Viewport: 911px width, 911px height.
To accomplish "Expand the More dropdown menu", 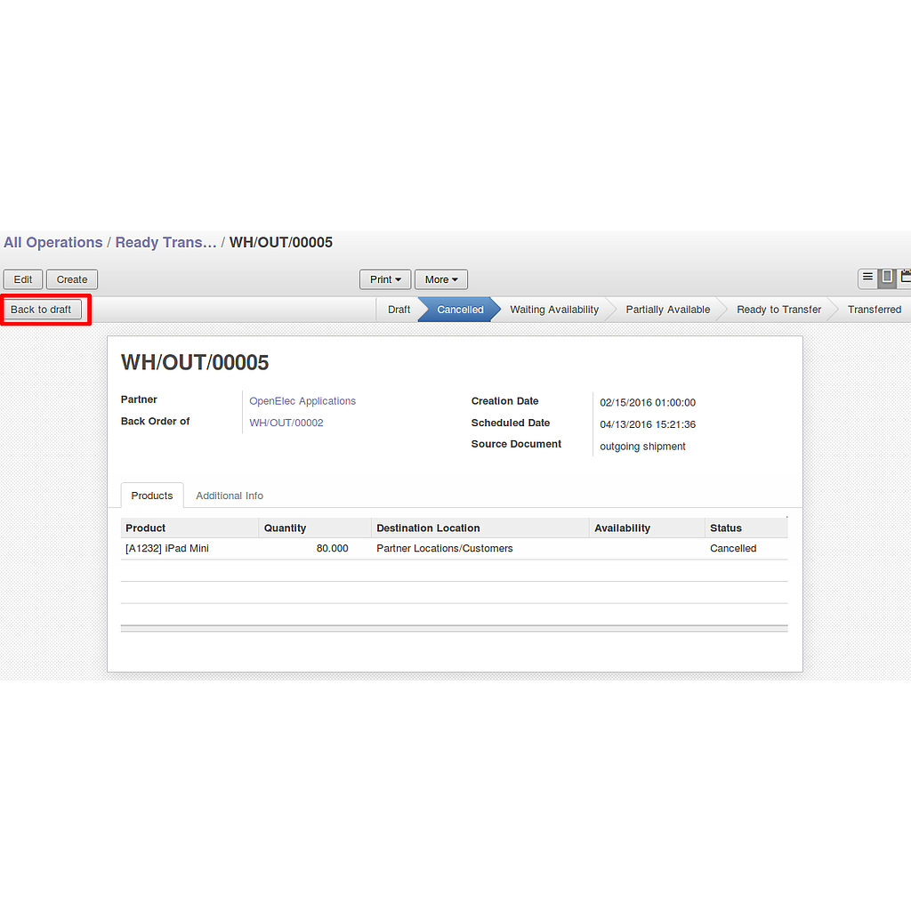I will [x=441, y=279].
